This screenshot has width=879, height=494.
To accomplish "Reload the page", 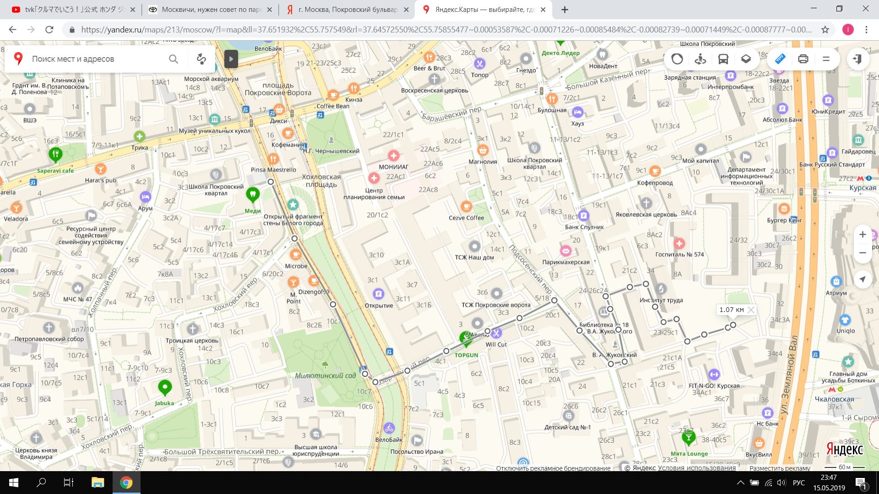I will pos(49,30).
